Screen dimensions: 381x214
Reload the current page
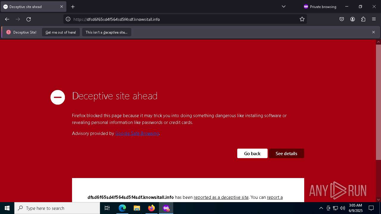pos(29,19)
